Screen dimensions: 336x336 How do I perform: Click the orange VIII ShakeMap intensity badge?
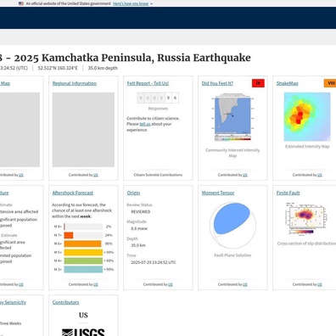pyautogui.click(x=330, y=83)
